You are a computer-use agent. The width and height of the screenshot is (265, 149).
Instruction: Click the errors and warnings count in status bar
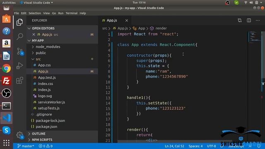tap(46, 146)
